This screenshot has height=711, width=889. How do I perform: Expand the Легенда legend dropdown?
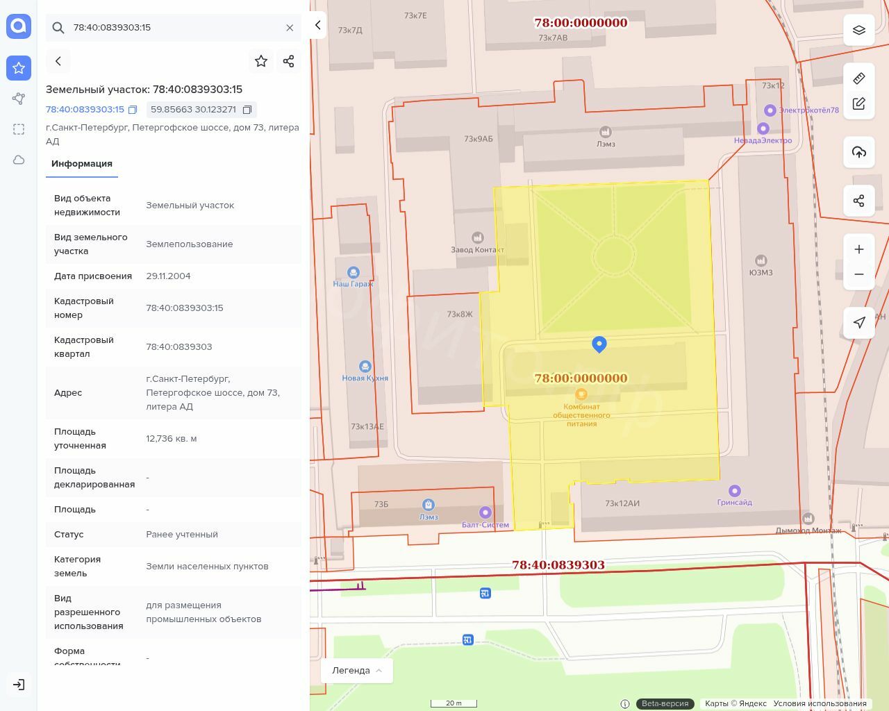click(x=357, y=670)
